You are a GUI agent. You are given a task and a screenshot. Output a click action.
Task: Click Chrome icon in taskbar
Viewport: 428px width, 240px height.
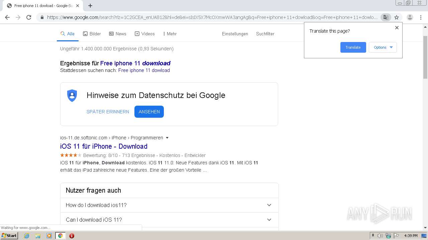pyautogui.click(x=60, y=236)
